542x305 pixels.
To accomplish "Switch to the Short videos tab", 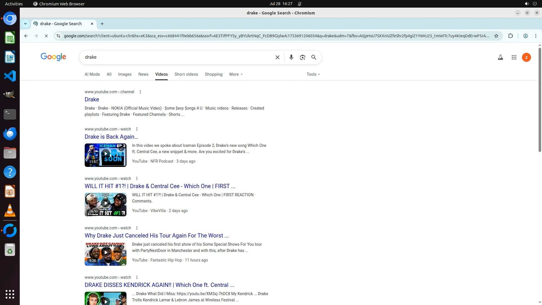I will tap(186, 74).
